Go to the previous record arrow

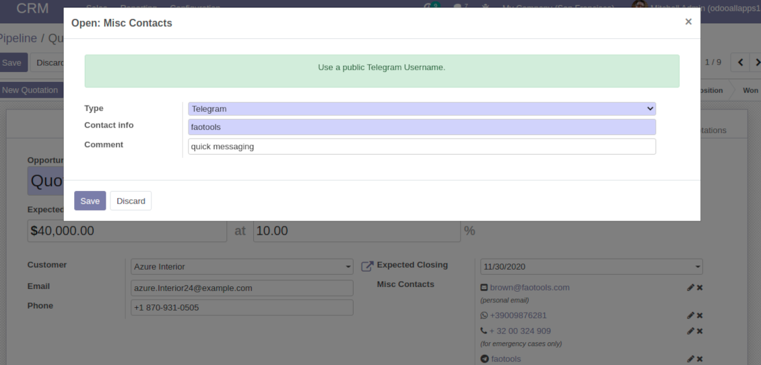click(740, 63)
